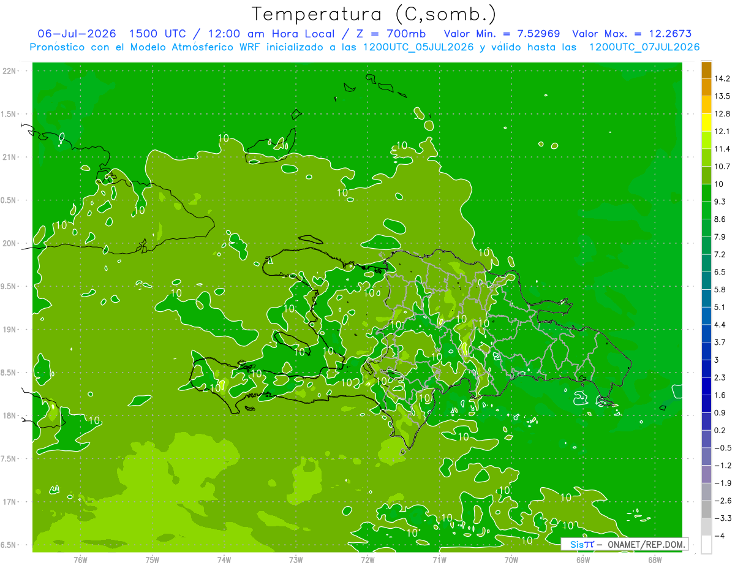
Task: Click the "17N" latitude axis label
Action: [x=9, y=502]
